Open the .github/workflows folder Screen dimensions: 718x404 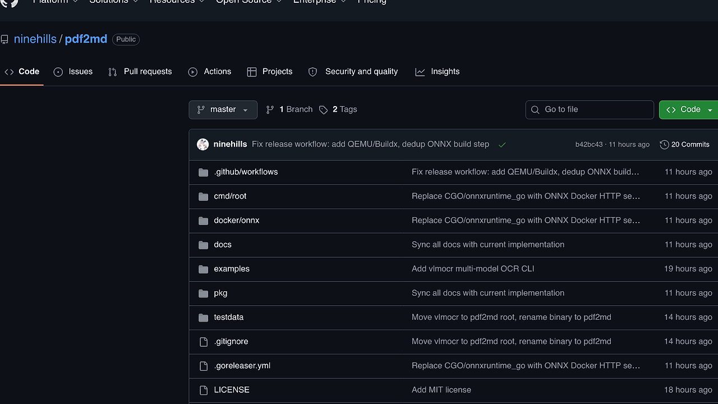point(246,172)
